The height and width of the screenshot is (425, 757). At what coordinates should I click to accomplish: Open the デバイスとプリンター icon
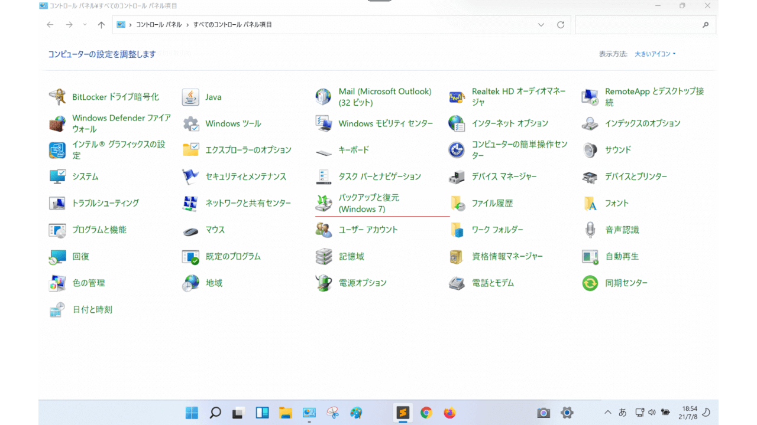590,176
